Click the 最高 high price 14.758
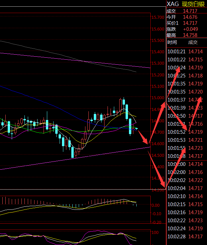 pyautogui.click(x=190, y=35)
